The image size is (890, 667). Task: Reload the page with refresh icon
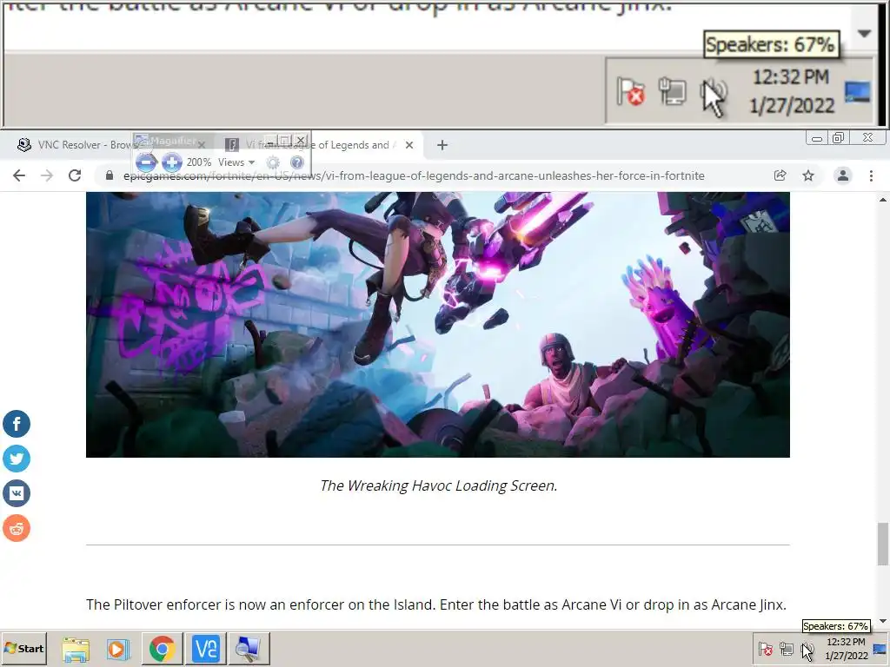tap(75, 175)
